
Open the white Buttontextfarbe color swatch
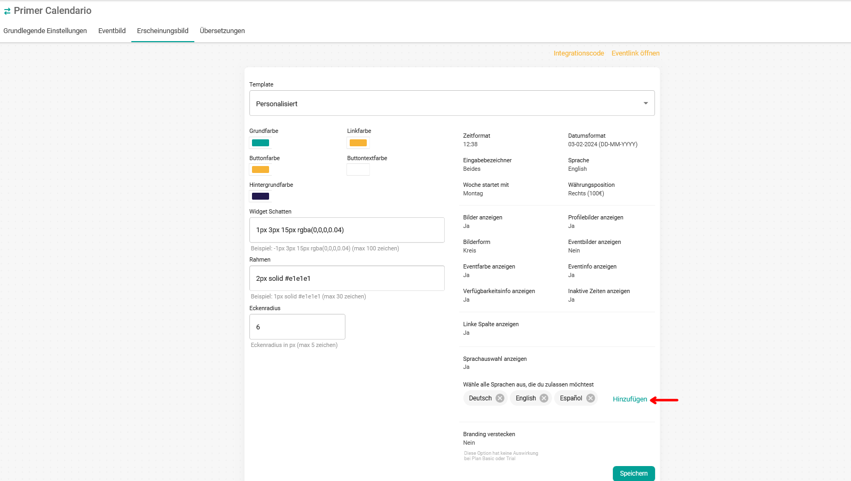[358, 170]
